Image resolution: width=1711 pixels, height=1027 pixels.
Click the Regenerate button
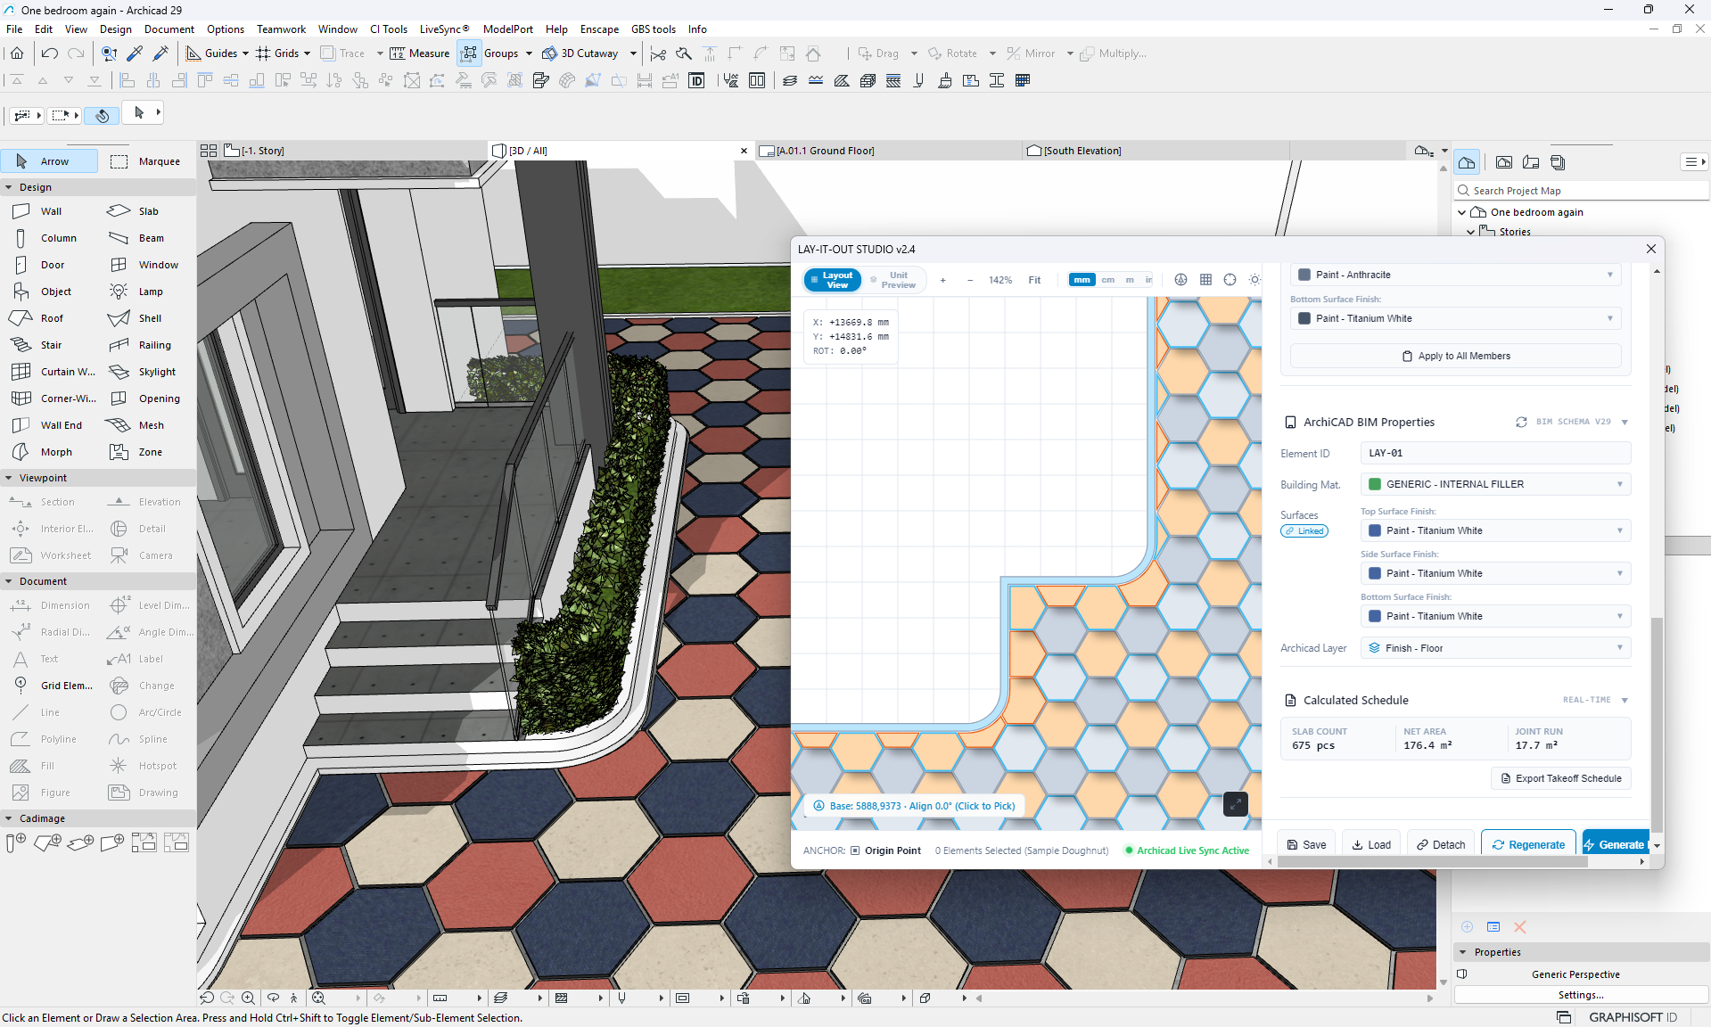(1528, 844)
